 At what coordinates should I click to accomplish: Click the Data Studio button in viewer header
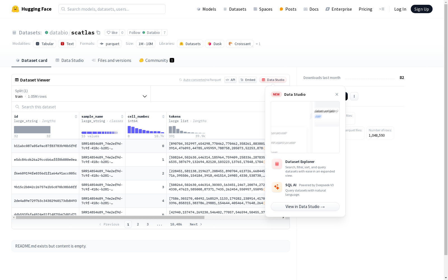click(x=273, y=80)
